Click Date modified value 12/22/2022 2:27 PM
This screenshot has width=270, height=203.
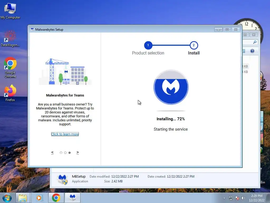(125, 176)
